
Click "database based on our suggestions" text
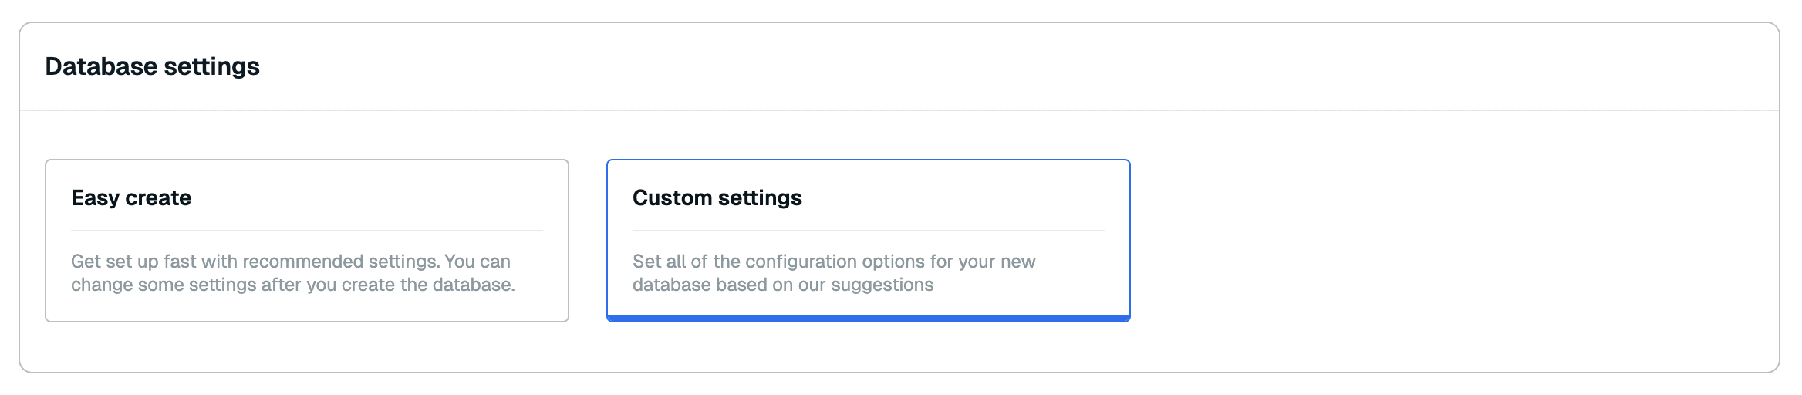pos(782,285)
